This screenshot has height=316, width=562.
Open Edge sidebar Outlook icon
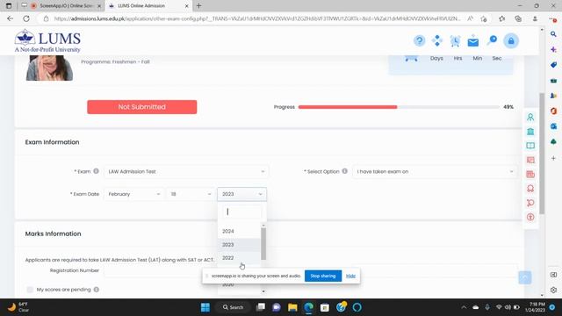(553, 126)
